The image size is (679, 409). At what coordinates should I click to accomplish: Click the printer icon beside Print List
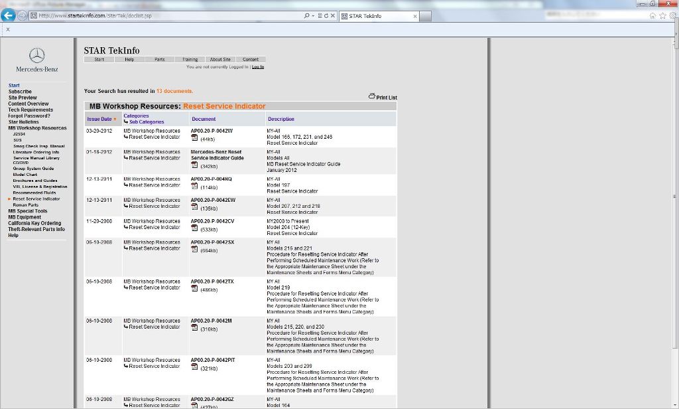click(371, 96)
